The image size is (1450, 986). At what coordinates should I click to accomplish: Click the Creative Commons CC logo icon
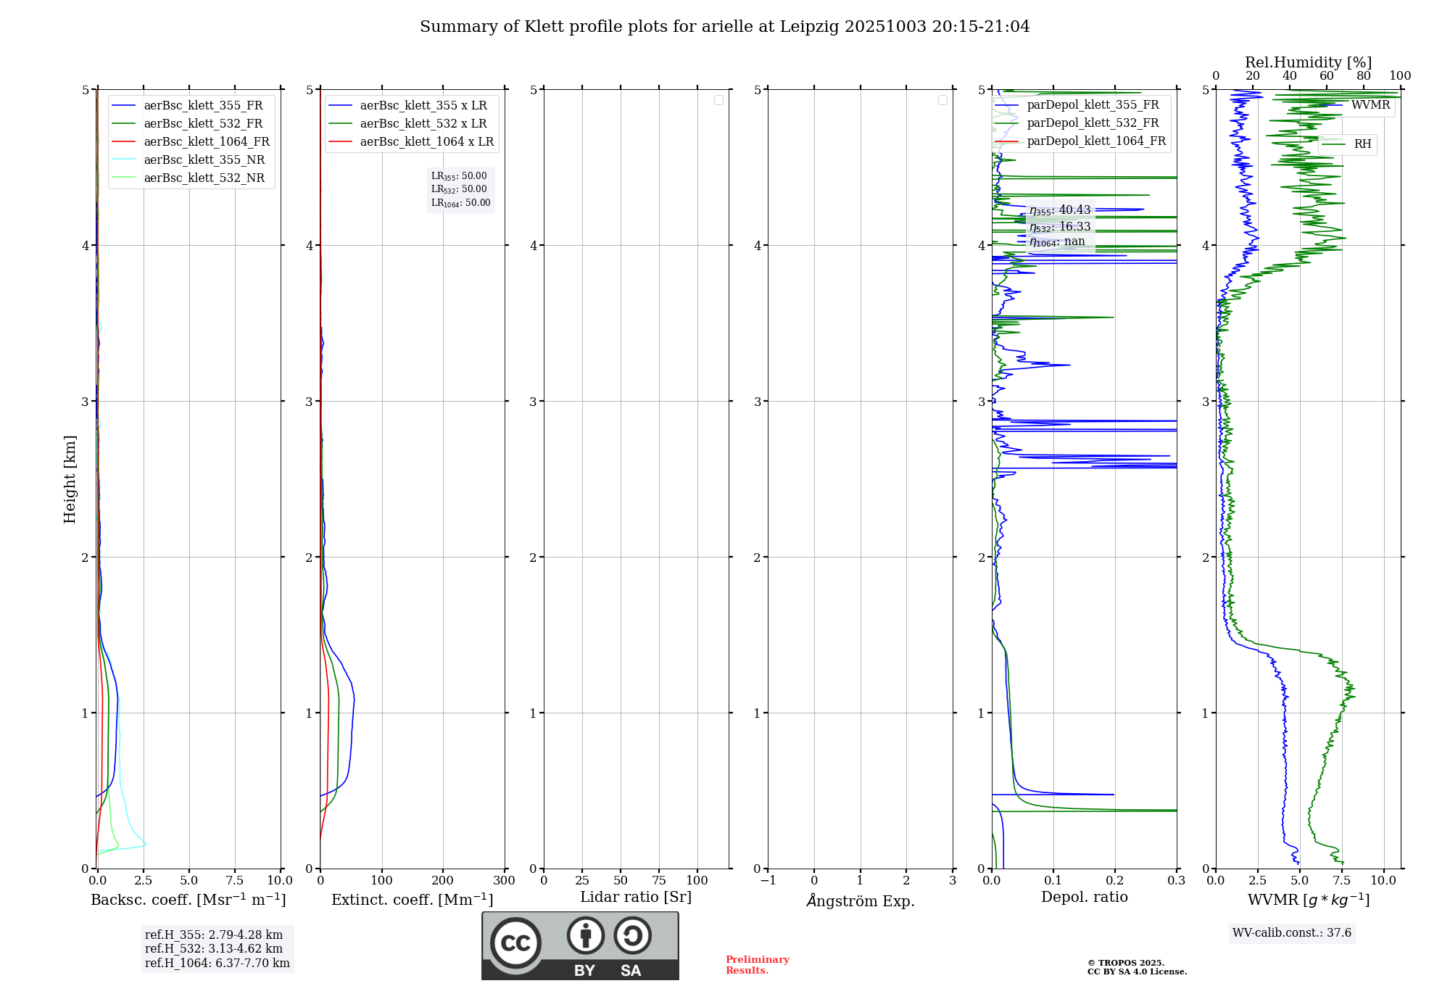click(x=515, y=943)
